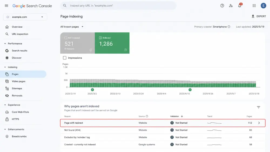The image size is (270, 152).
Task: Open the notifications bell
Action: coord(240,5)
